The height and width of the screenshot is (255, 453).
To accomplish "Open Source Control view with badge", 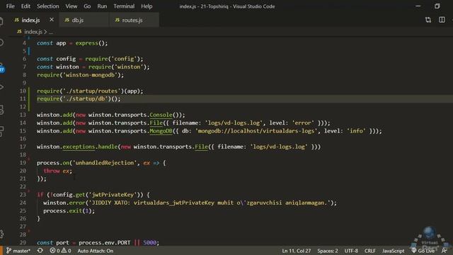I will [x=1, y=68].
